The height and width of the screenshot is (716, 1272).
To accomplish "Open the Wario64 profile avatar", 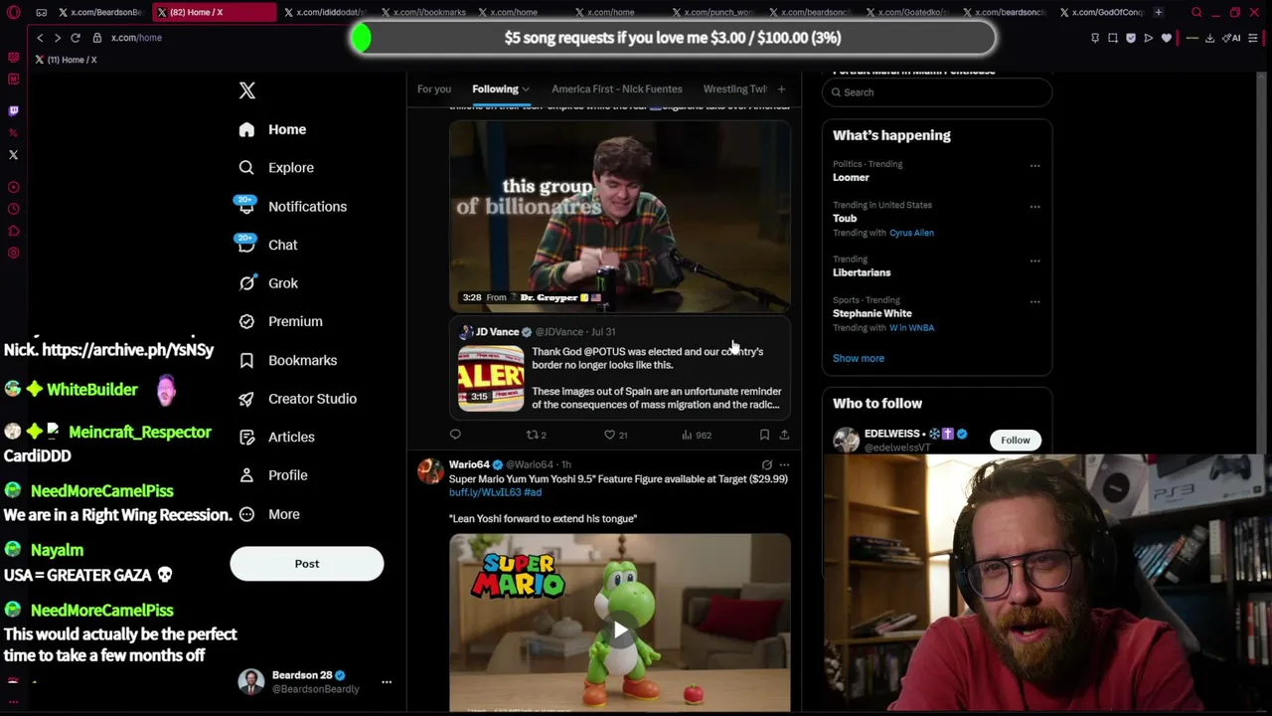I will [x=430, y=471].
